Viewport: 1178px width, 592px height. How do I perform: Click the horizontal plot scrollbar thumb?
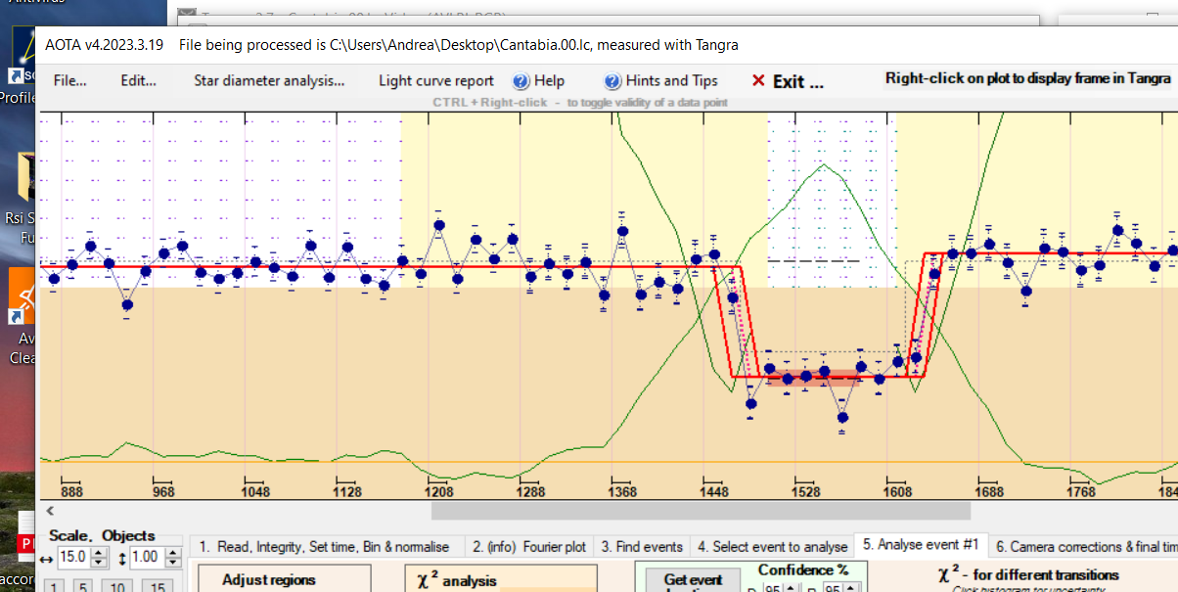tap(701, 510)
